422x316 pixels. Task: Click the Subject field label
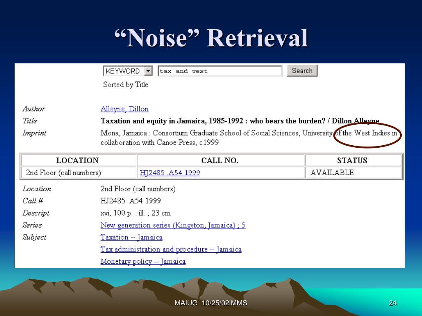[x=35, y=237]
